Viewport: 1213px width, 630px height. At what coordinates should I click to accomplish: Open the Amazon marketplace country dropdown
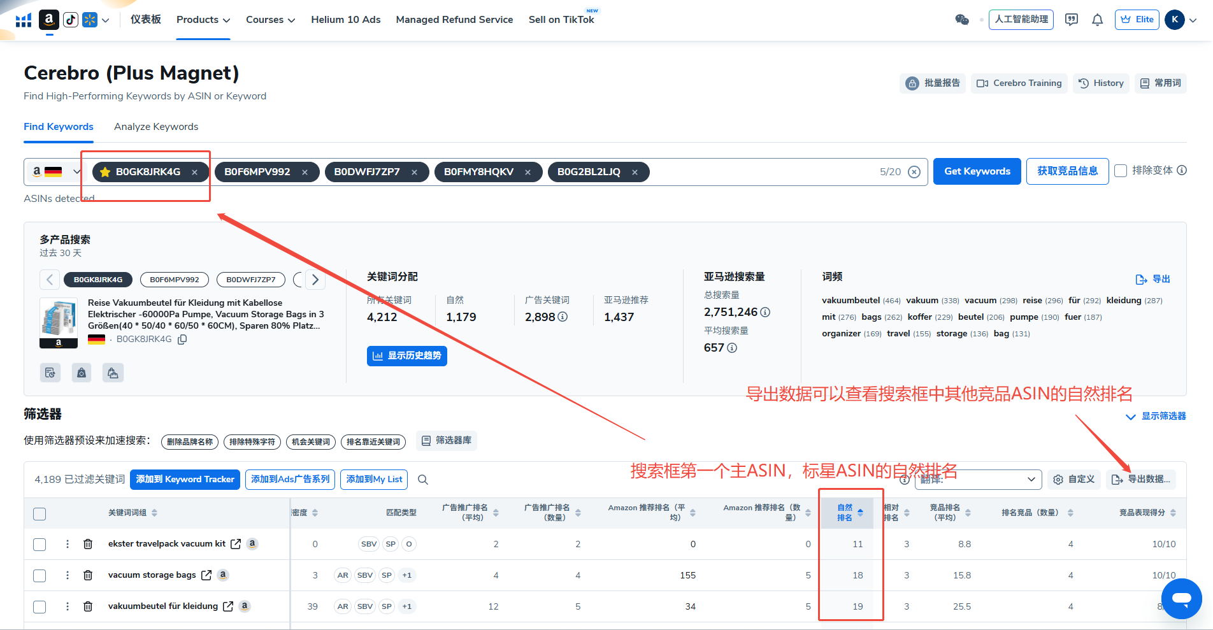click(56, 171)
